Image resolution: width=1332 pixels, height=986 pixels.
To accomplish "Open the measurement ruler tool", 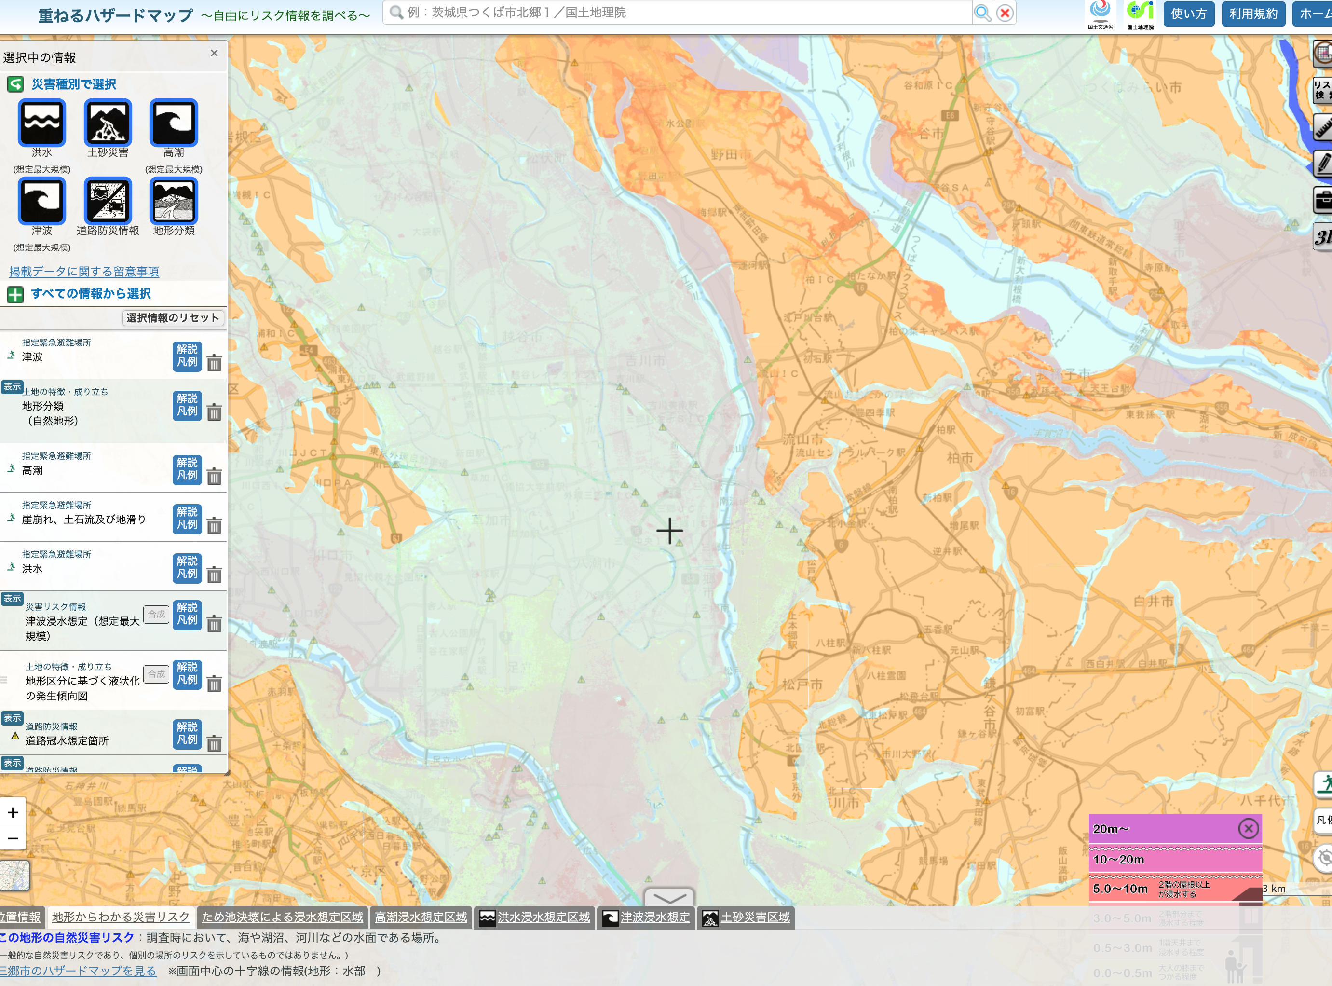I will point(1323,127).
